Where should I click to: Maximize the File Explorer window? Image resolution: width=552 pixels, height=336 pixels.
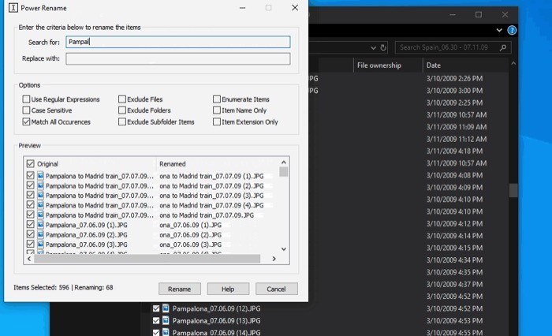(x=479, y=14)
